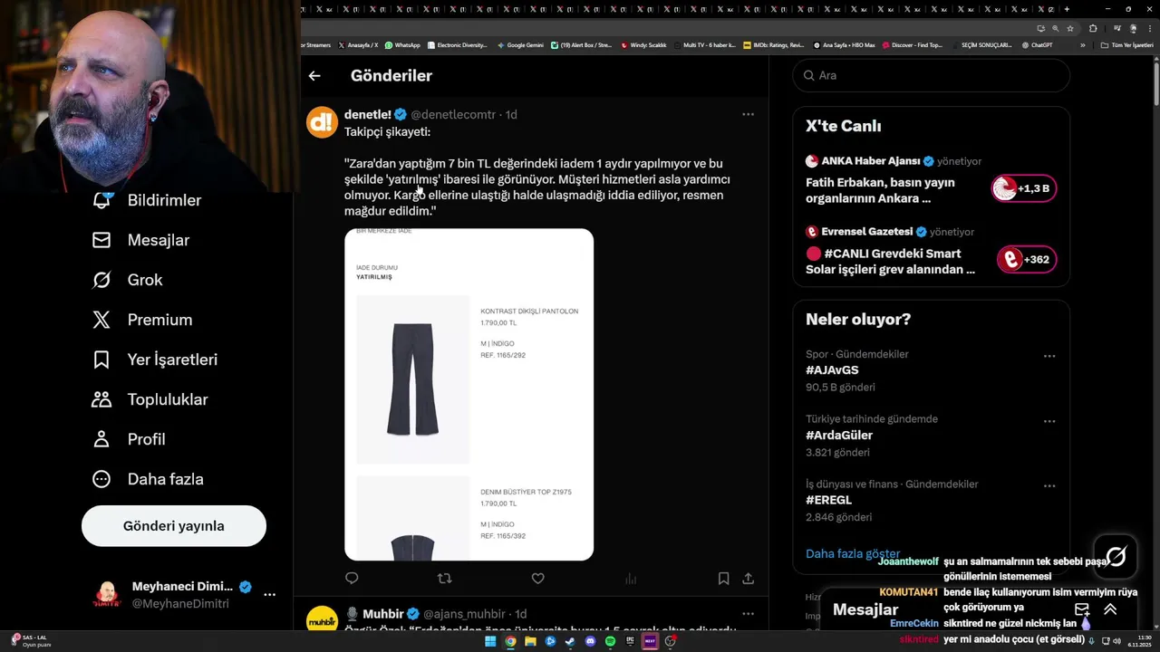Open Muhbir profile avatar

(x=322, y=620)
